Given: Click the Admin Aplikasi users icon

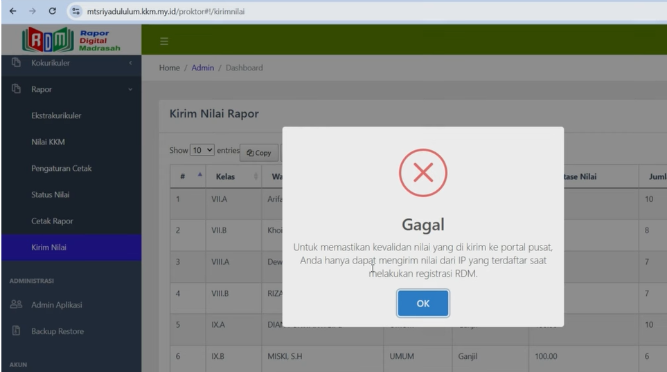Looking at the screenshot, I should tap(13, 305).
